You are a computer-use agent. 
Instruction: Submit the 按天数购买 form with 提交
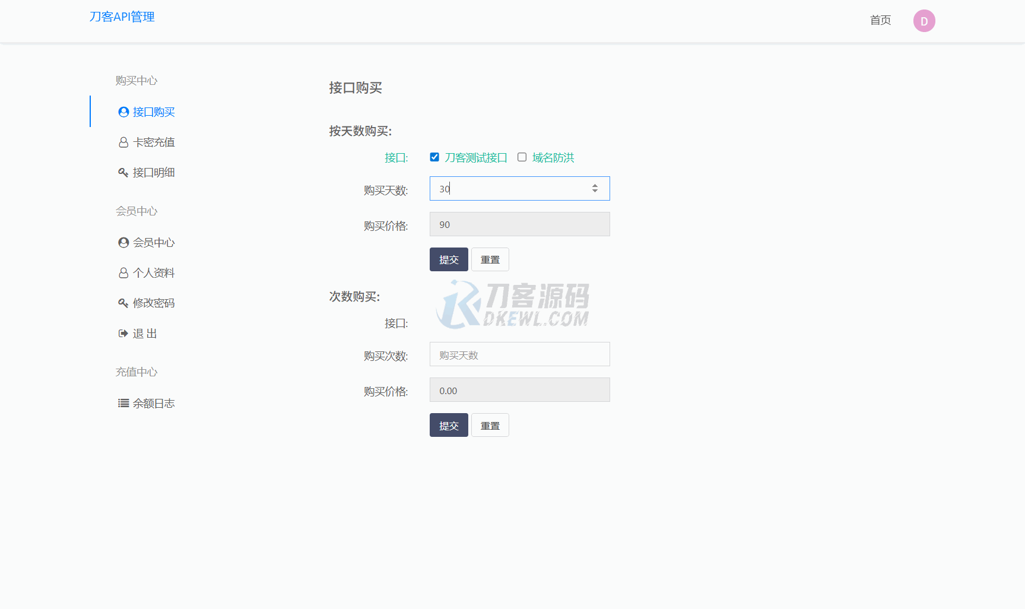(449, 260)
